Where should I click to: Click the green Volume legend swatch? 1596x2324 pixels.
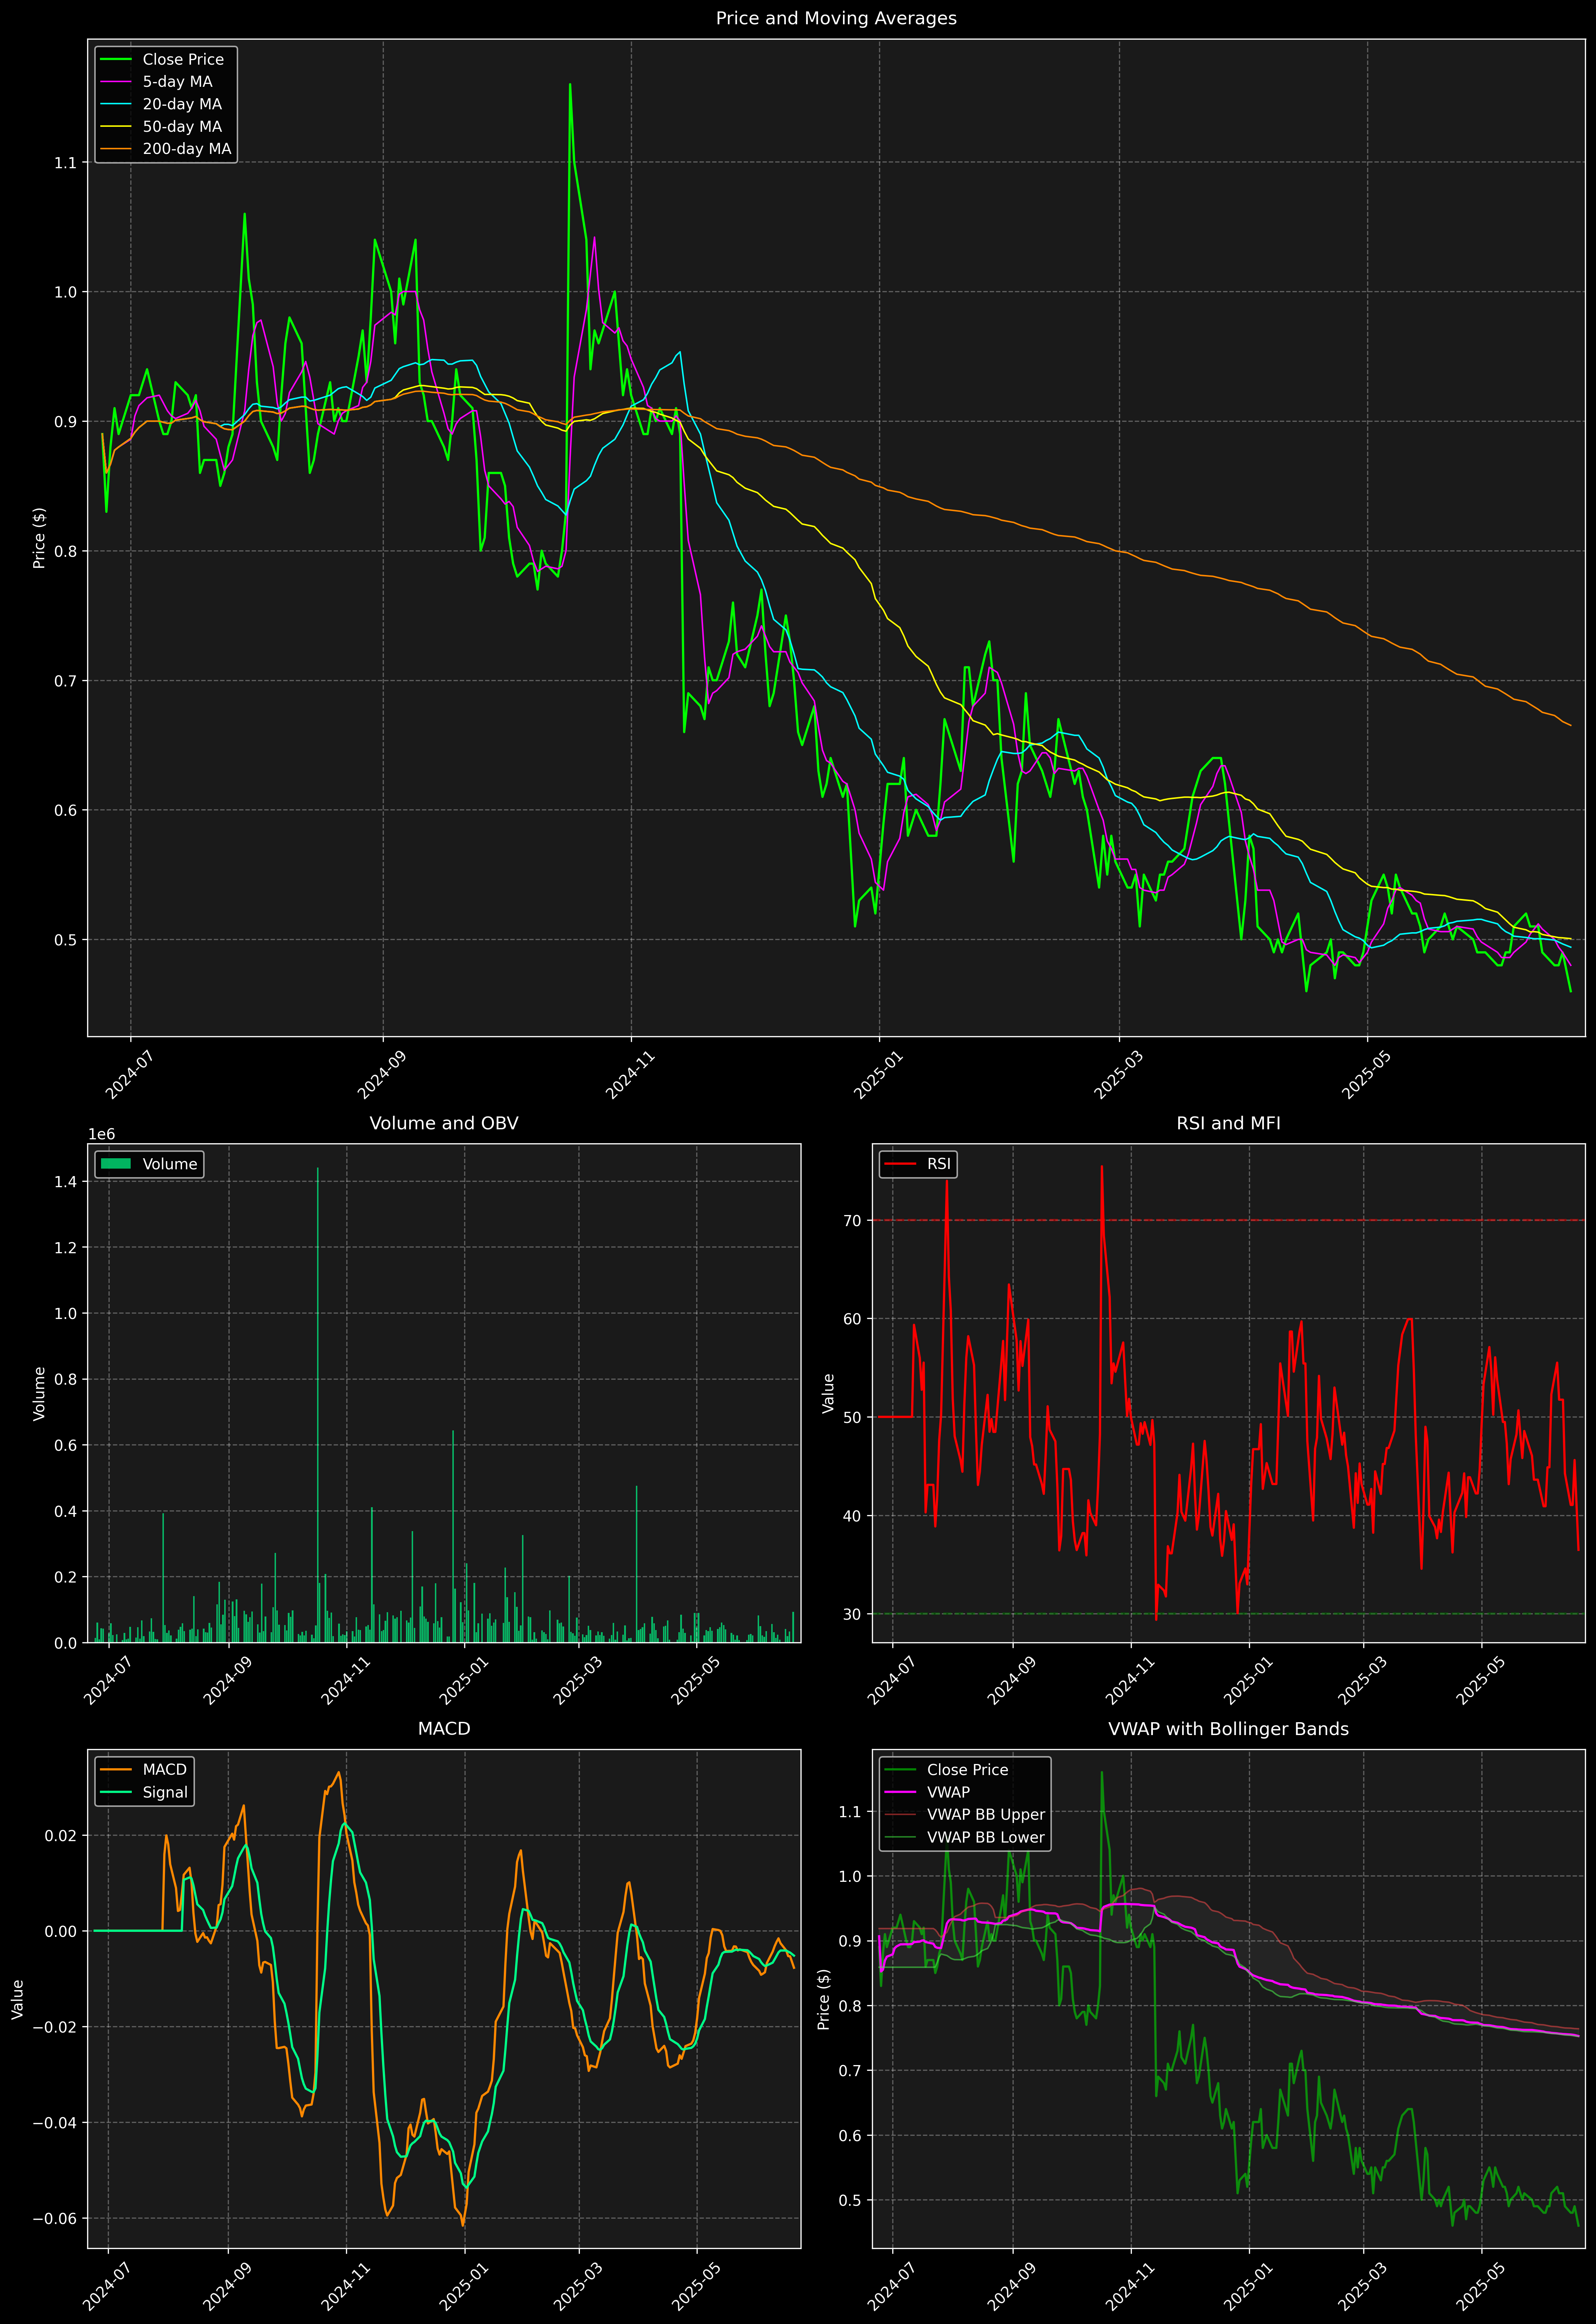pyautogui.click(x=116, y=1164)
